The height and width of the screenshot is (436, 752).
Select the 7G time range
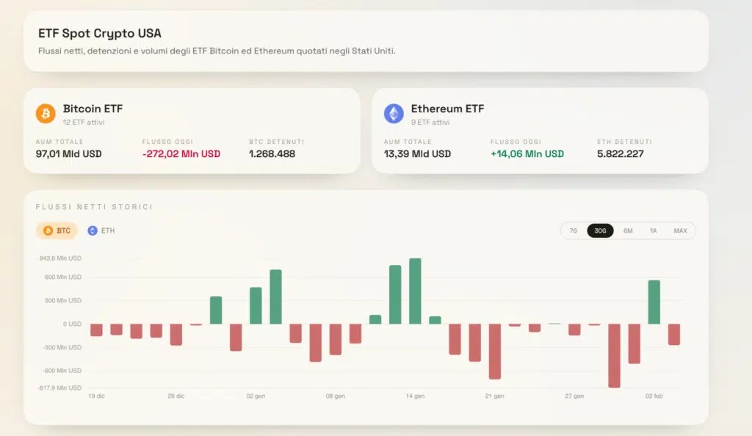click(x=573, y=230)
